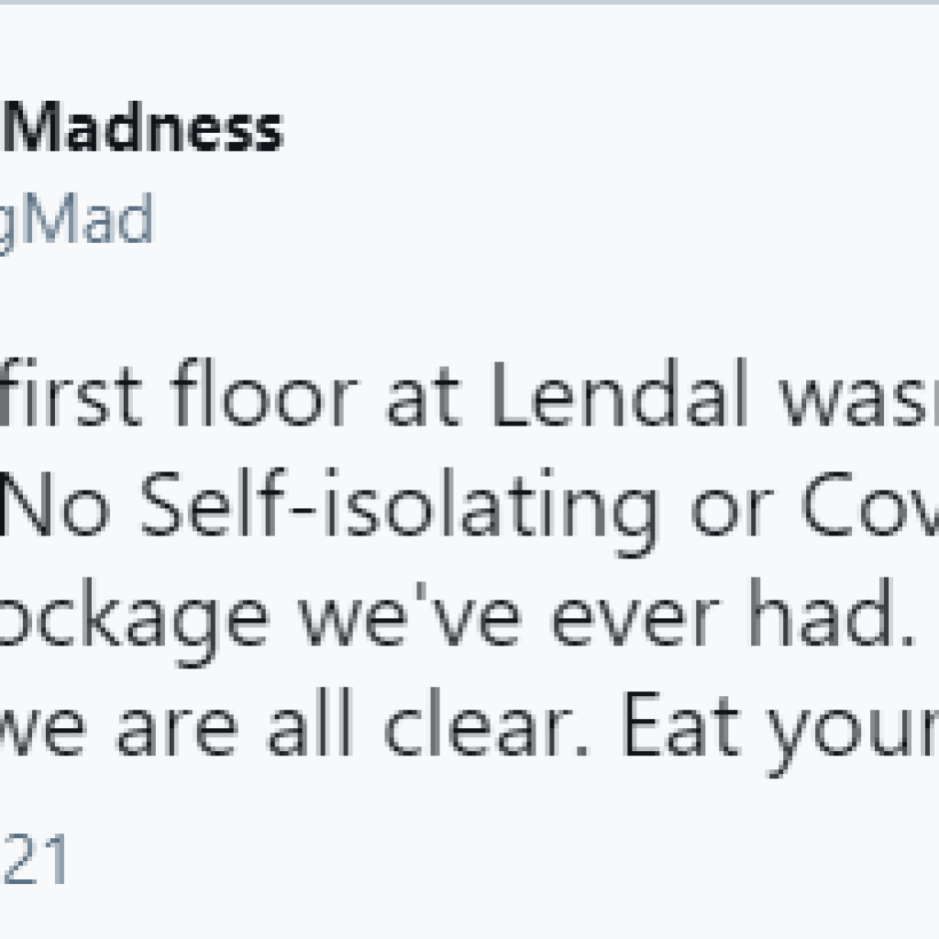
Task: Click the word at before Lendal
Action: (x=425, y=397)
